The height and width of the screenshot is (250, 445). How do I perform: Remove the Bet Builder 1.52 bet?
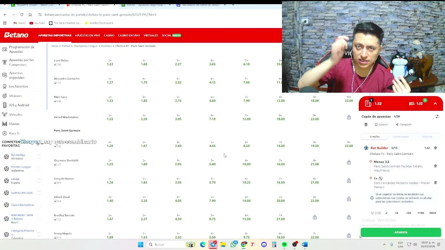coord(435,148)
